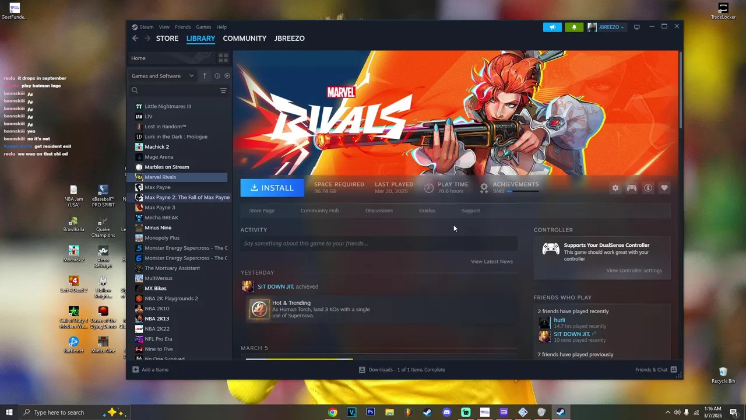Toggle the ready-to-play filter icon
Viewport: 746px width, 420px height.
(x=227, y=76)
